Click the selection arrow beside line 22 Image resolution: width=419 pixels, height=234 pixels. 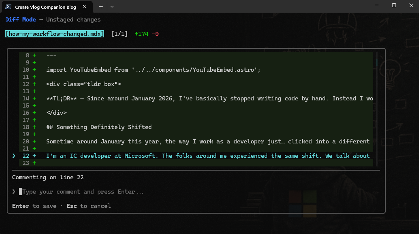[14, 155]
